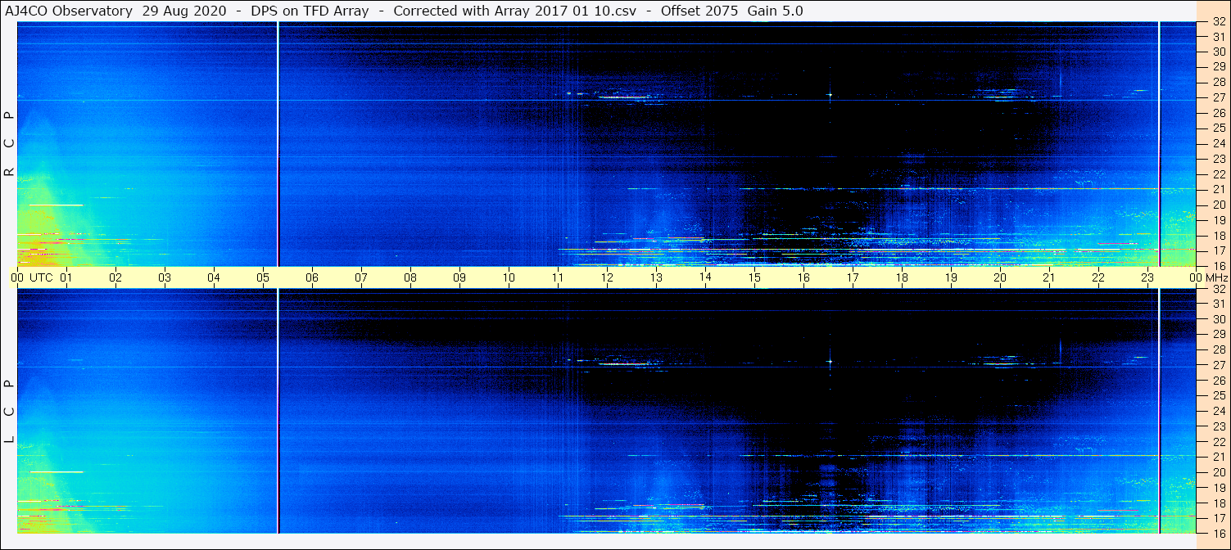The image size is (1231, 550).
Task: Click the vertical marker line after 23 UTC in LCP
Action: [1160, 411]
